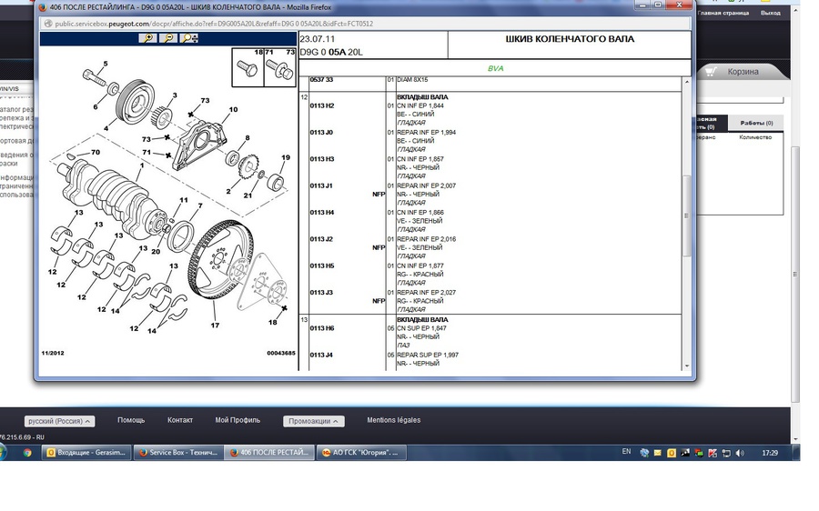
Task: Open the русский (Россия) language dropdown
Action: pyautogui.click(x=59, y=421)
